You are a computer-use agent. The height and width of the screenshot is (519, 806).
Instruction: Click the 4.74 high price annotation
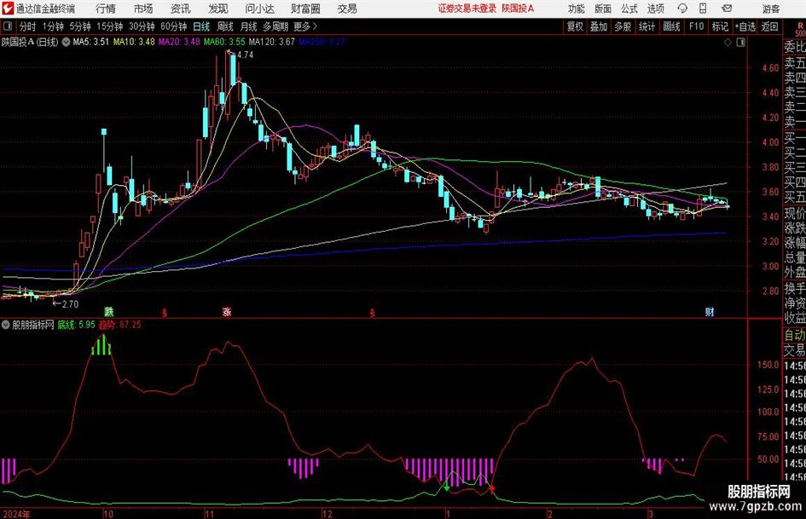point(245,55)
